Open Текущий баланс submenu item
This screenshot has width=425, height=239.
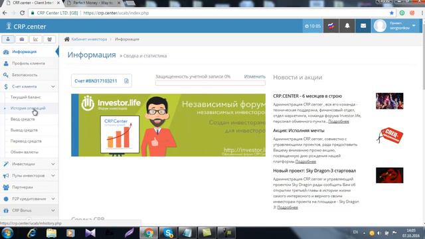(x=26, y=97)
